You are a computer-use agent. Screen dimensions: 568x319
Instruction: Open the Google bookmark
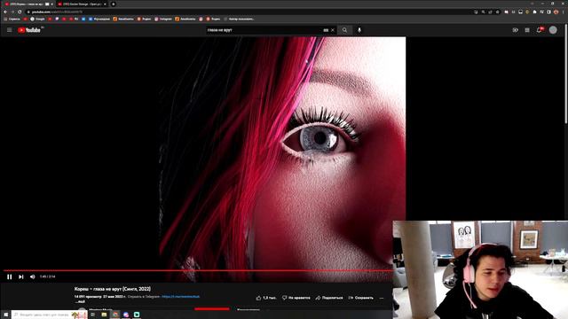tap(37, 19)
